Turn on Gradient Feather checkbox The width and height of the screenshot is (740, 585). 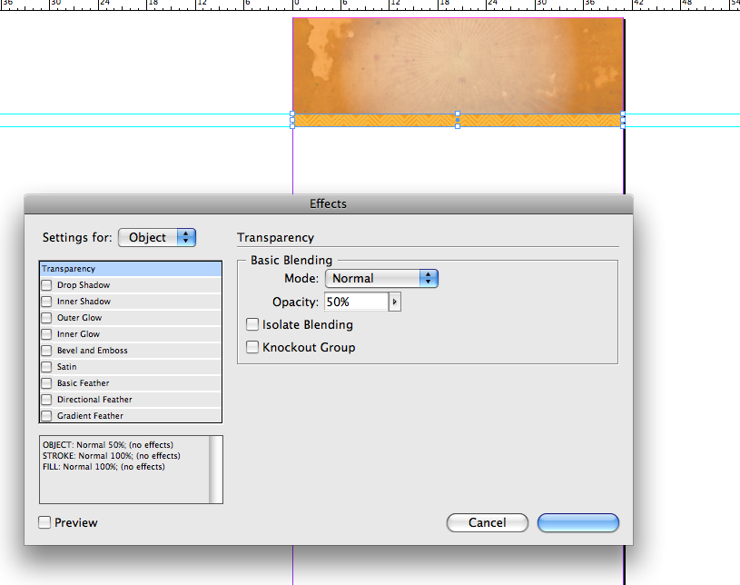point(46,416)
